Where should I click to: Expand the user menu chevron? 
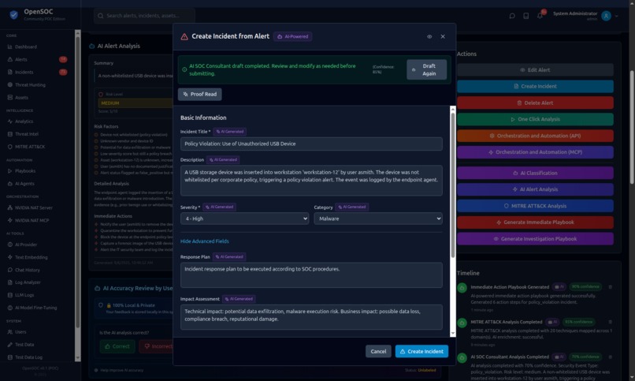616,17
